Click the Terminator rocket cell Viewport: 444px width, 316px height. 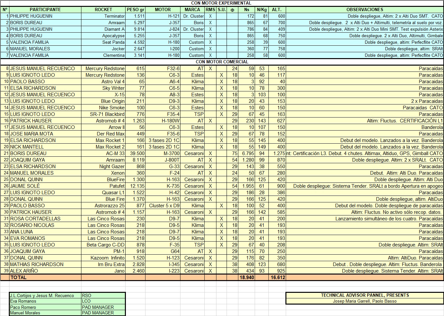tap(103, 16)
